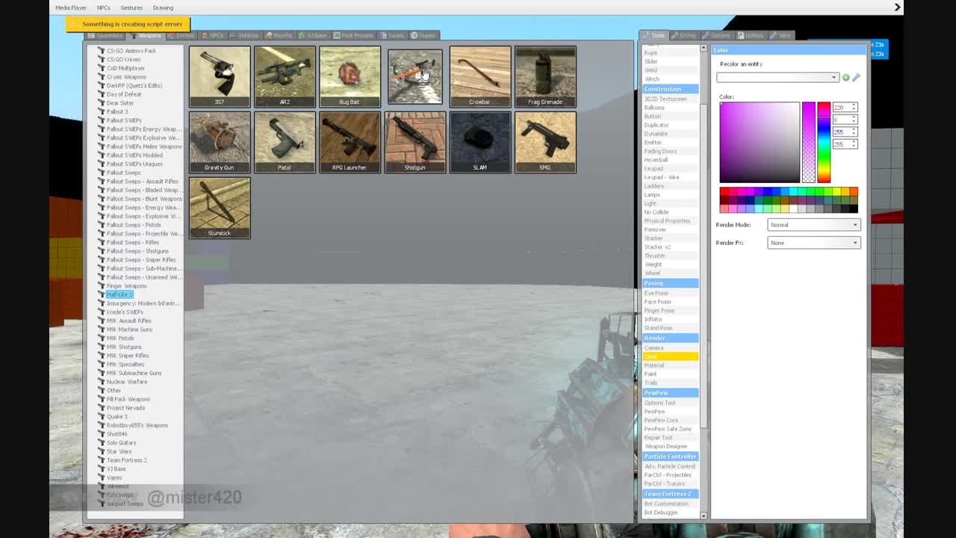Image resolution: width=956 pixels, height=538 pixels.
Task: Click the green add preset icon
Action: click(846, 77)
